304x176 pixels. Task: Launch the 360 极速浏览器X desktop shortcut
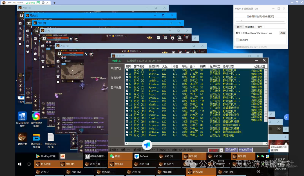click(36, 116)
